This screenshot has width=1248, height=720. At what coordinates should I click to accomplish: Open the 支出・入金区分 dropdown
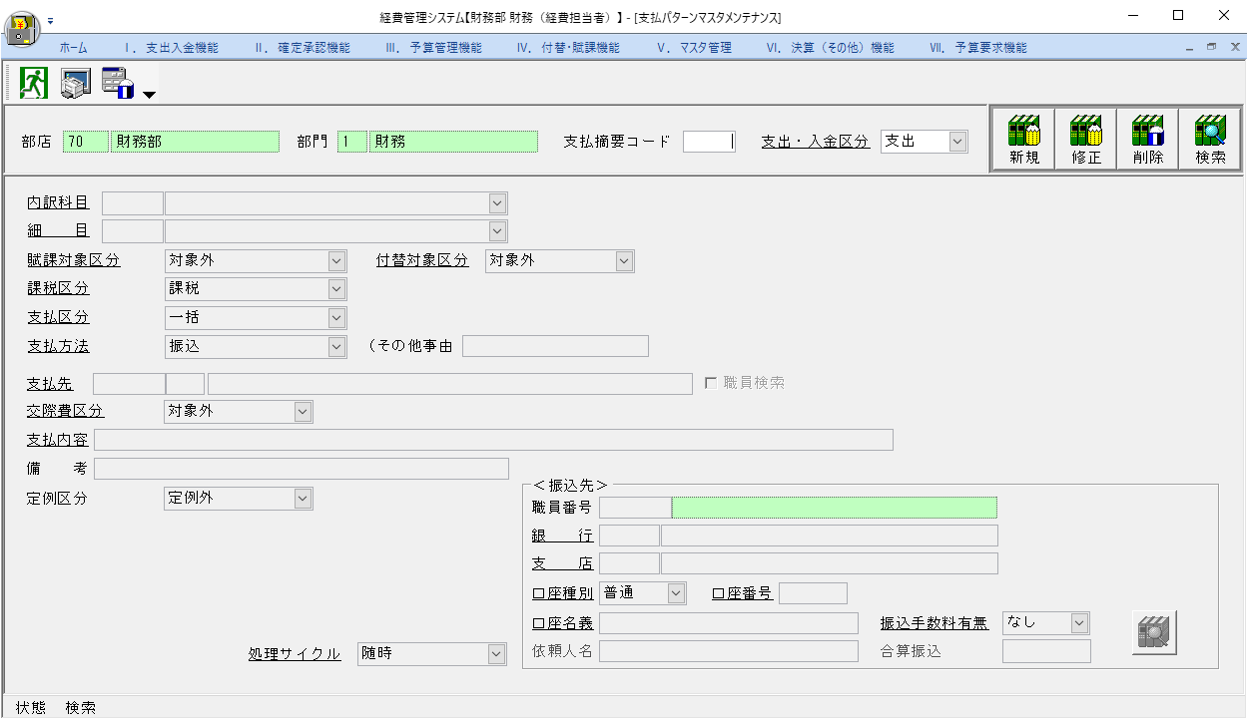pyautogui.click(x=957, y=142)
